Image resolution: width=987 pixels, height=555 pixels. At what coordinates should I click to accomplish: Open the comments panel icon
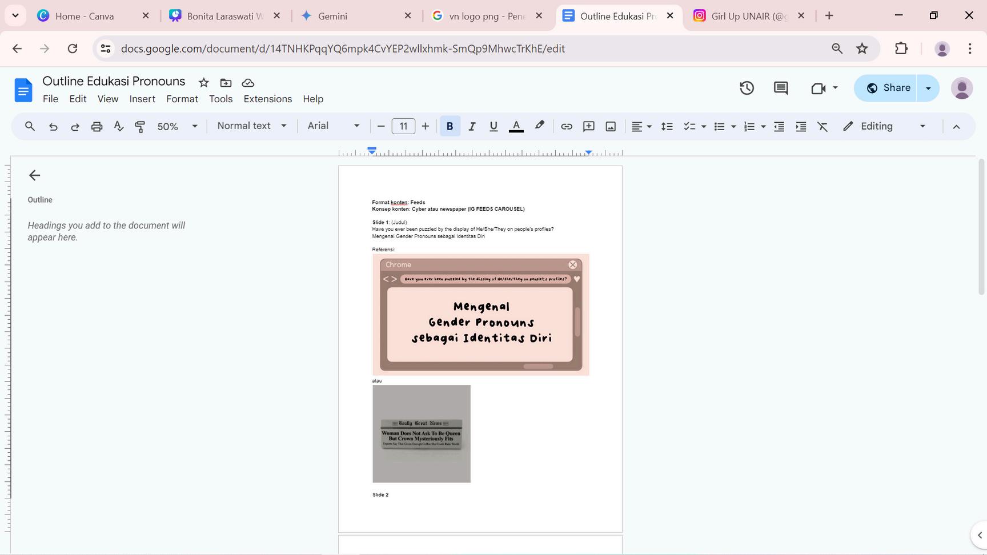781,88
